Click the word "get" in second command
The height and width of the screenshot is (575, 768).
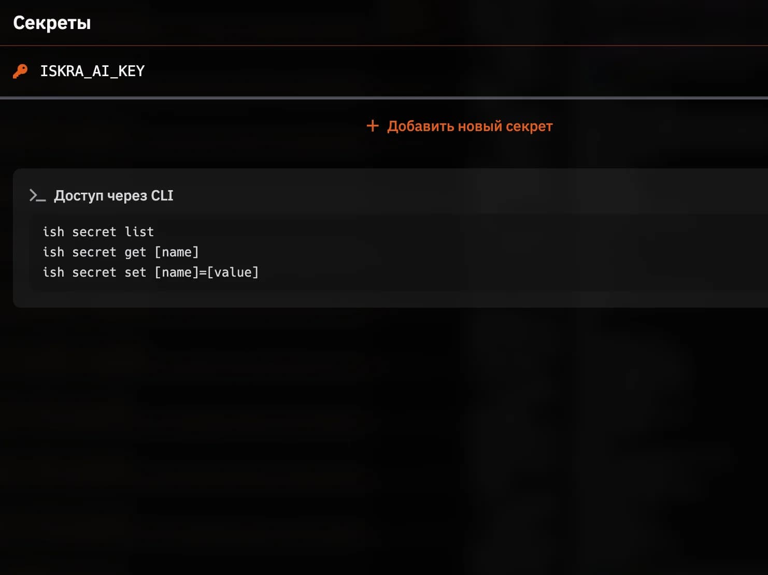click(135, 252)
